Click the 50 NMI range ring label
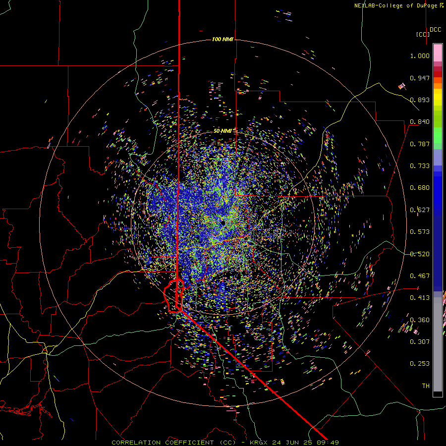The image size is (446, 446). pyautogui.click(x=223, y=131)
